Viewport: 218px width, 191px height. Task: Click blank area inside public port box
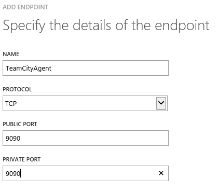(93, 138)
